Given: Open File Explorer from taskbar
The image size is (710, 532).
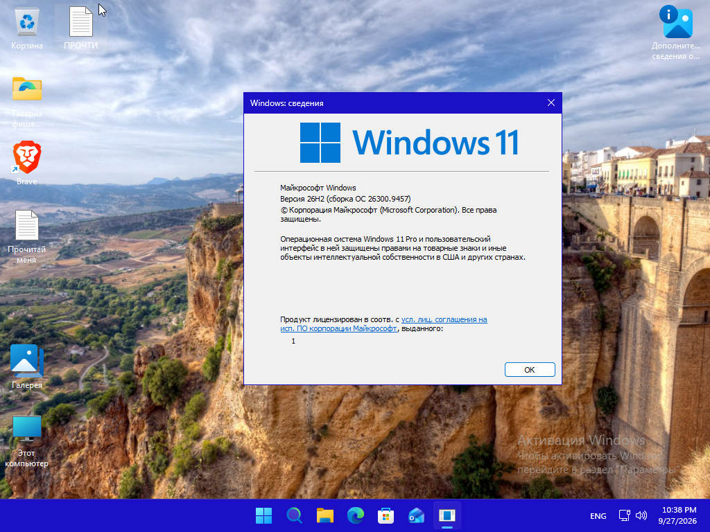Looking at the screenshot, I should (324, 515).
